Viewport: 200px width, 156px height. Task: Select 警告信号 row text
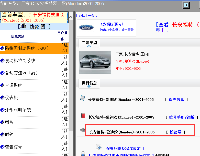pos(14,147)
